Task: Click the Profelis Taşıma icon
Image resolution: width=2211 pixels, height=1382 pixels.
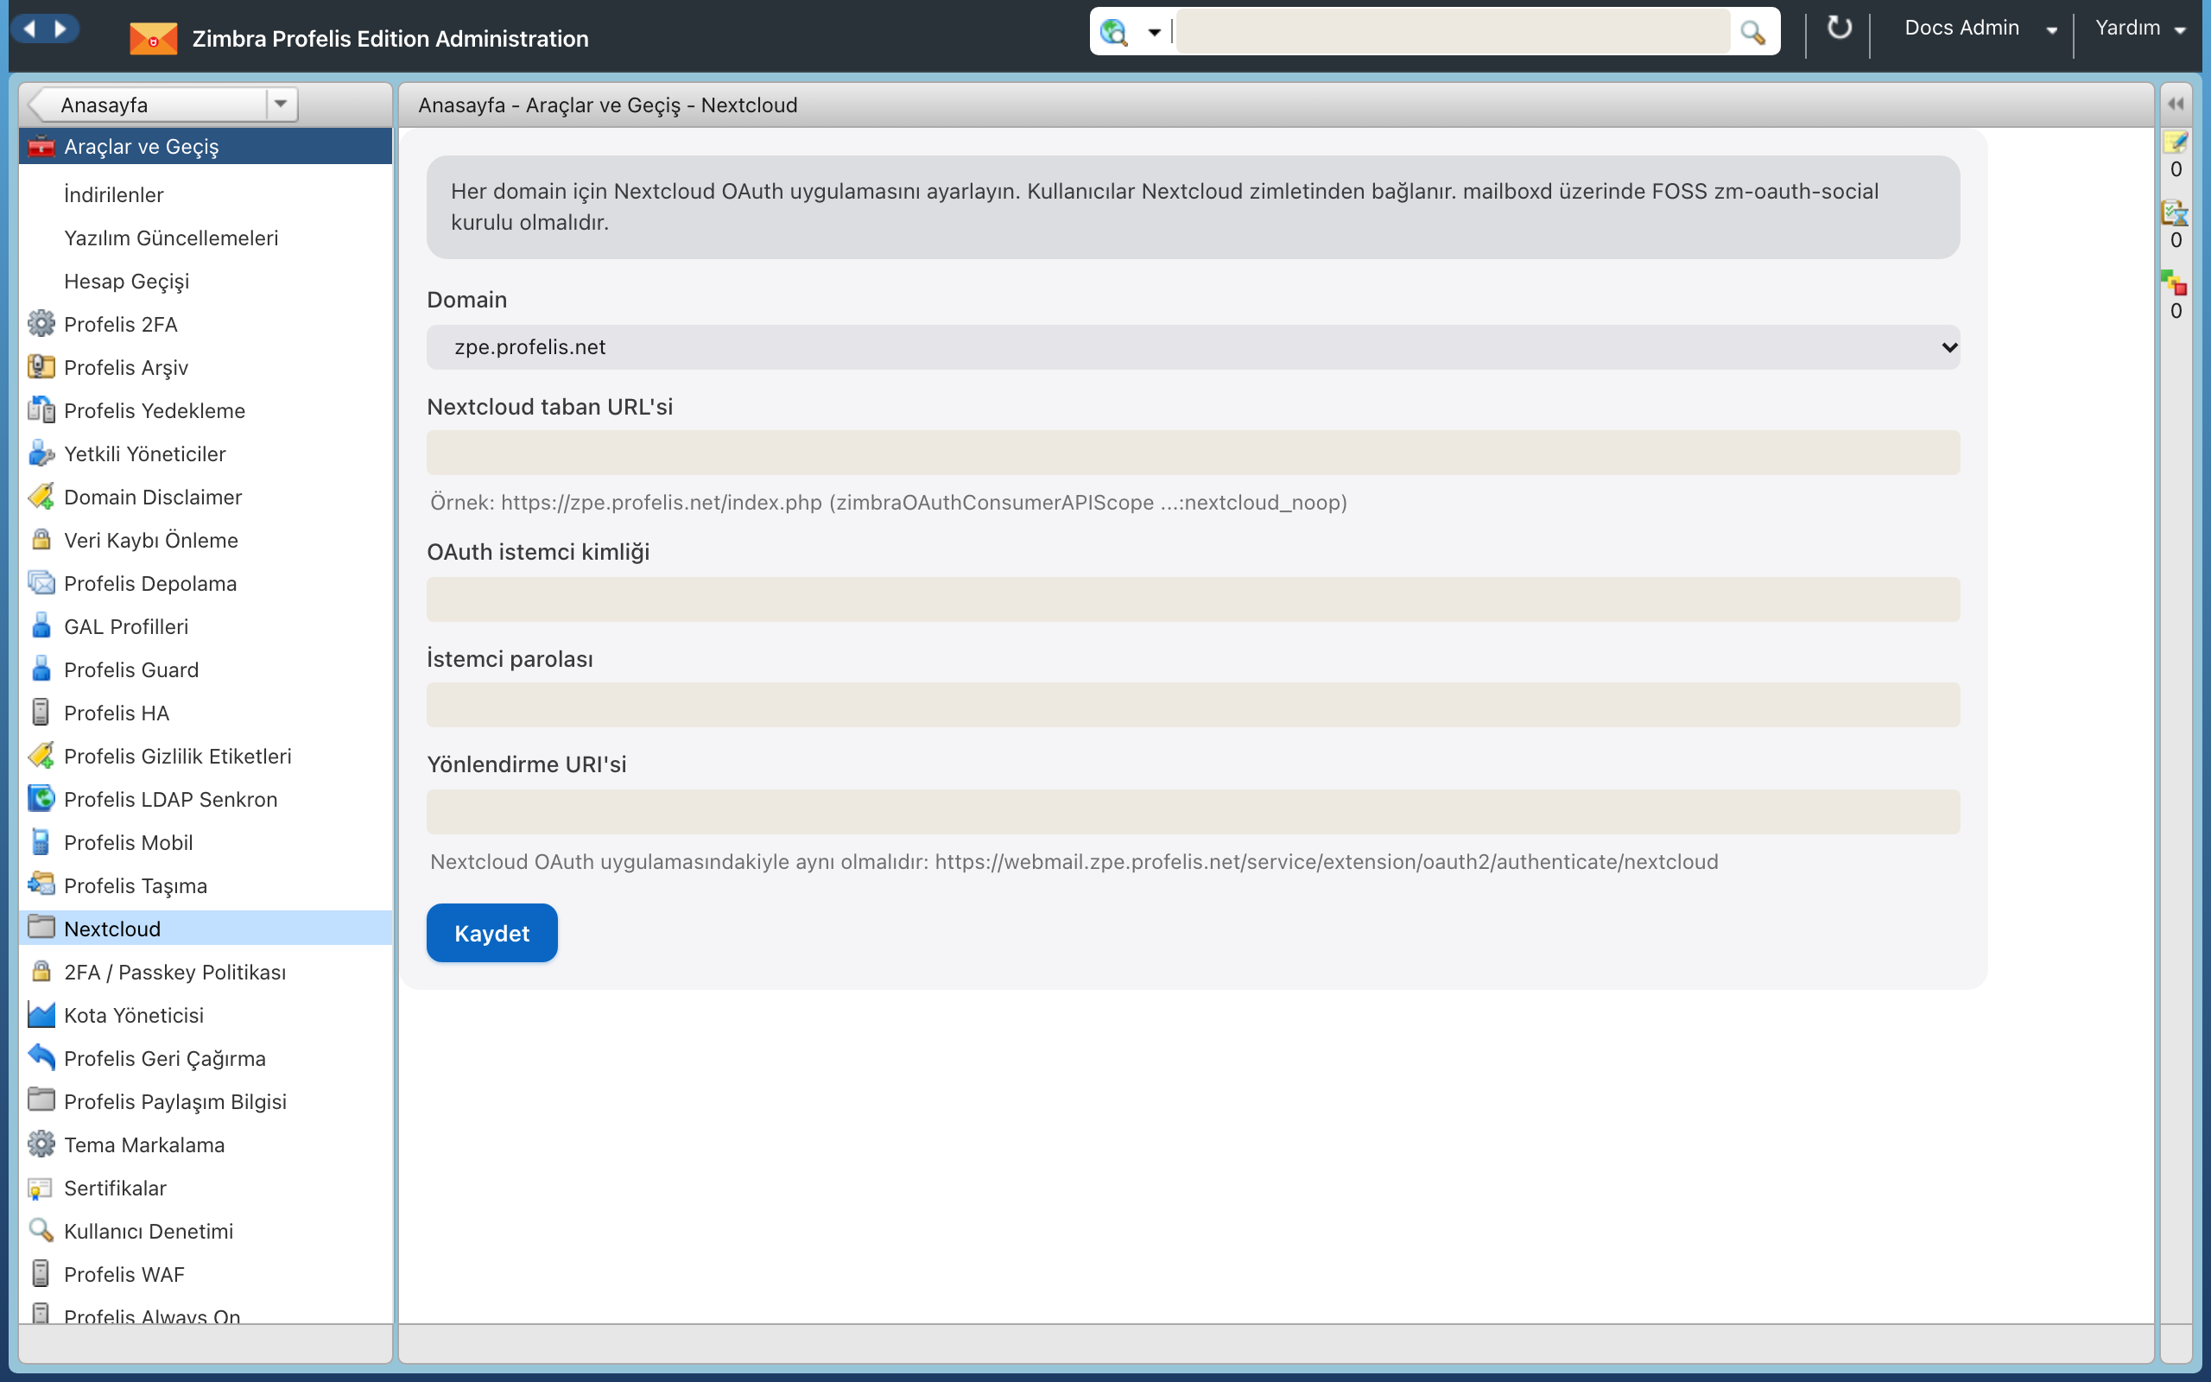Action: click(41, 884)
